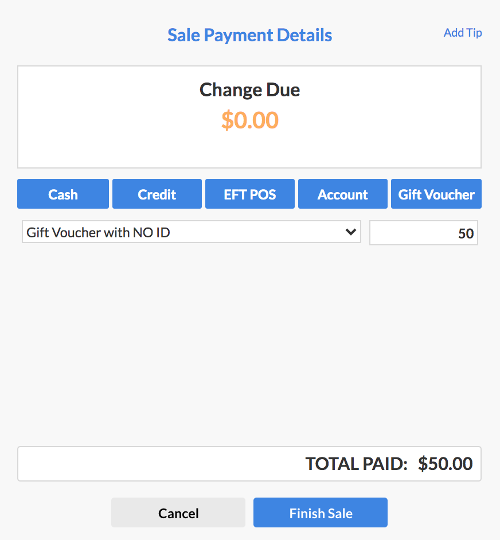Click the $50.00 total paid value
Image resolution: width=500 pixels, height=540 pixels.
(445, 464)
